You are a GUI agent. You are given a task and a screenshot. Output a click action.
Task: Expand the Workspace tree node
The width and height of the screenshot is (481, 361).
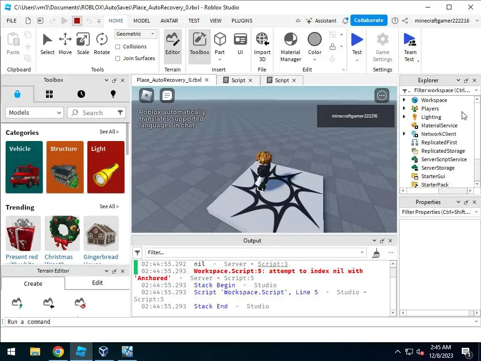click(x=404, y=100)
